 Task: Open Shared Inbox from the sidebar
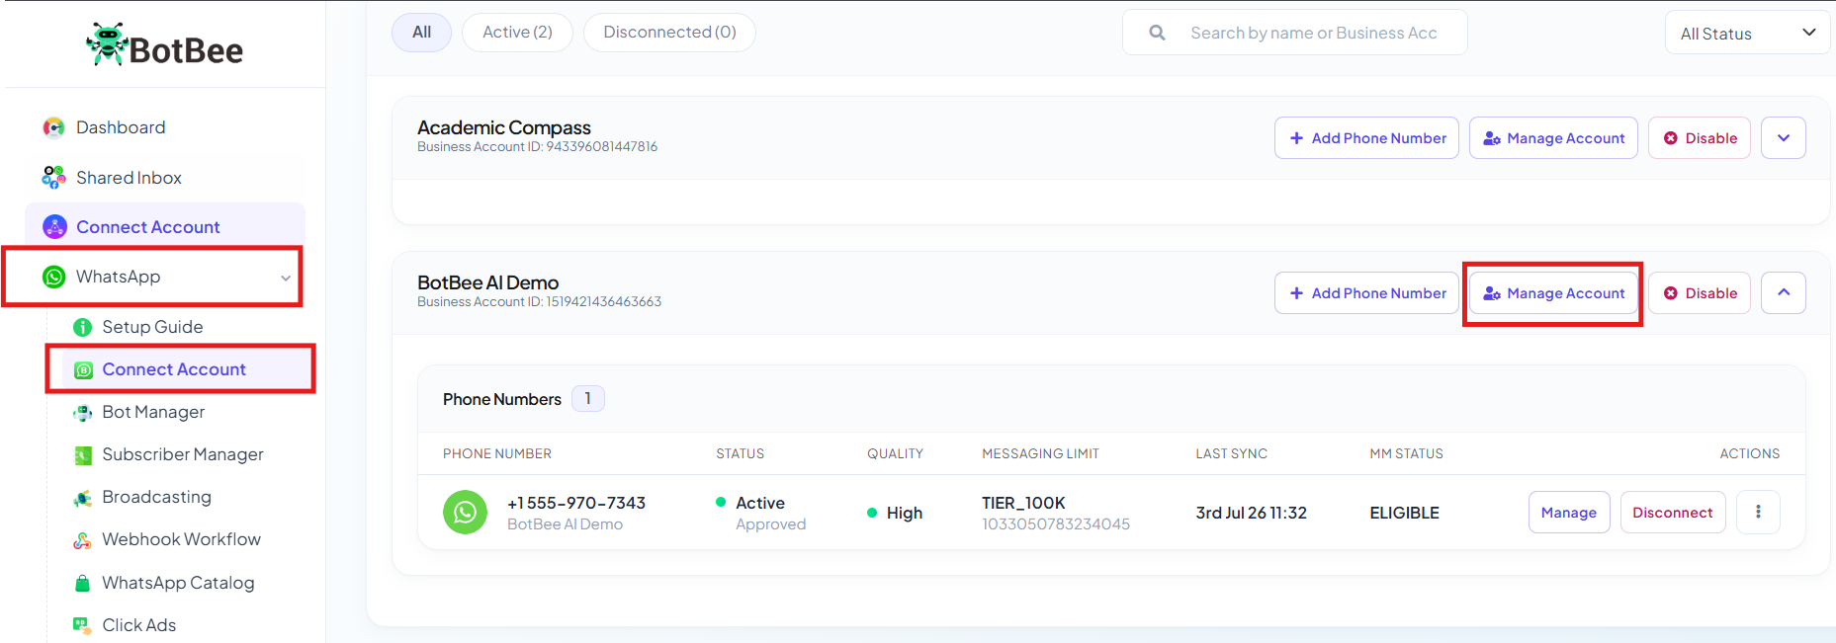[x=129, y=178]
